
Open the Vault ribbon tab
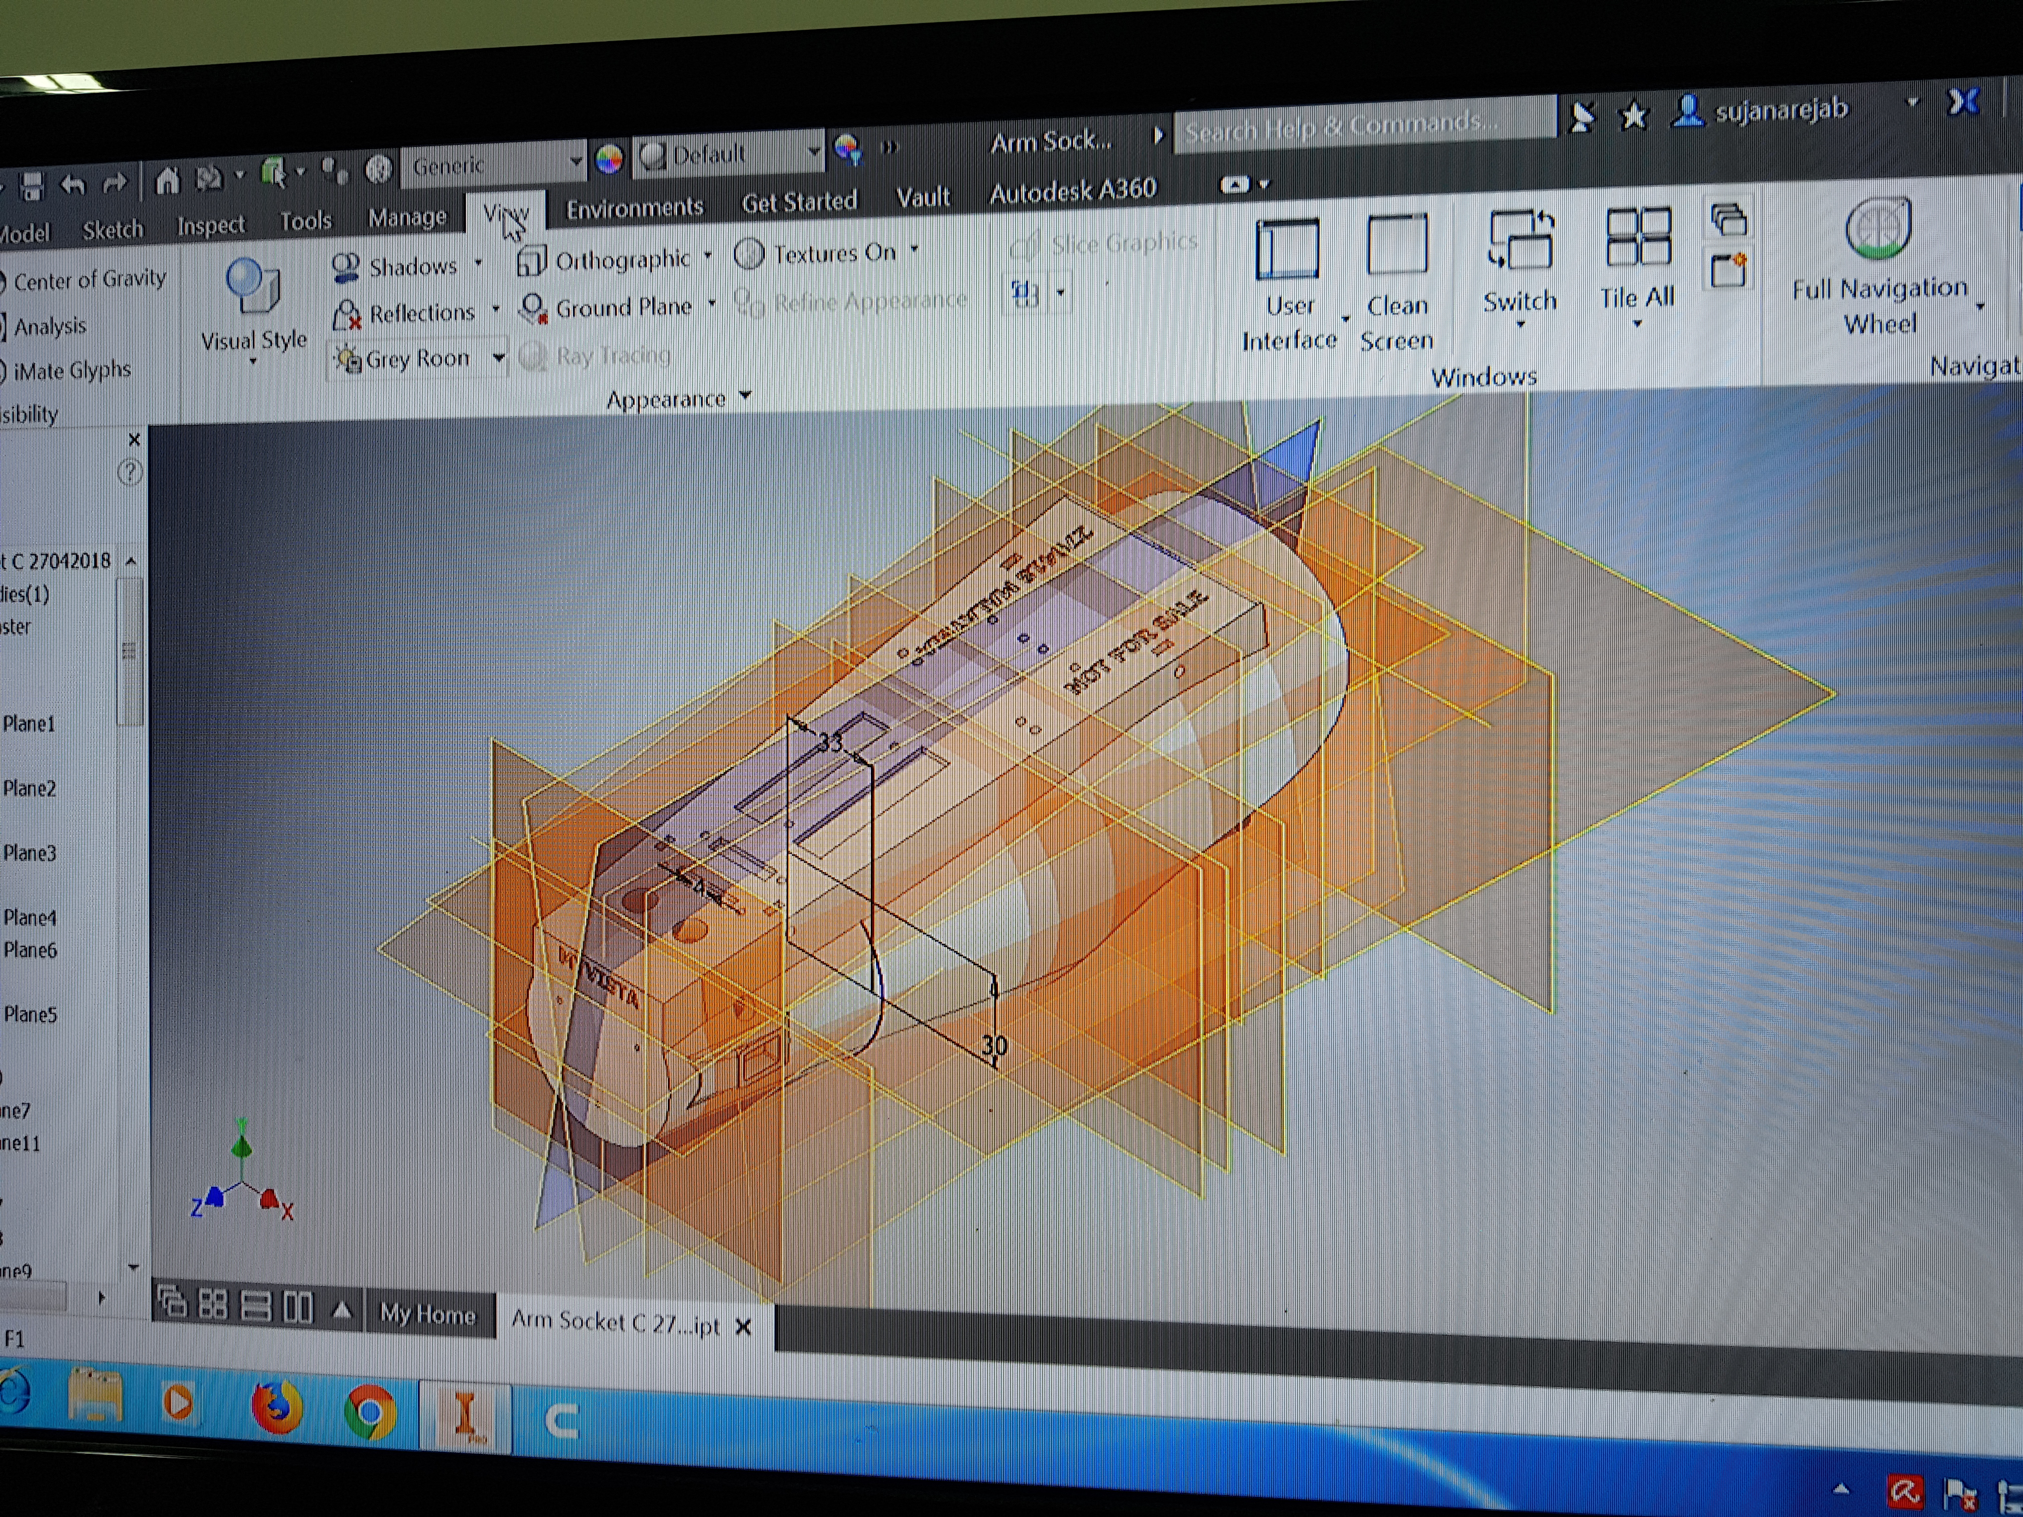[x=923, y=197]
